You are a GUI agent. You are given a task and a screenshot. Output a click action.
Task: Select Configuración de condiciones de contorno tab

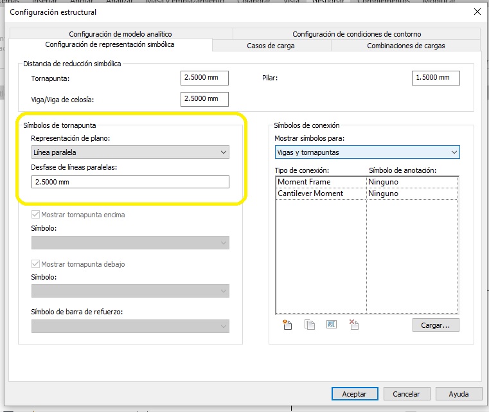357,33
